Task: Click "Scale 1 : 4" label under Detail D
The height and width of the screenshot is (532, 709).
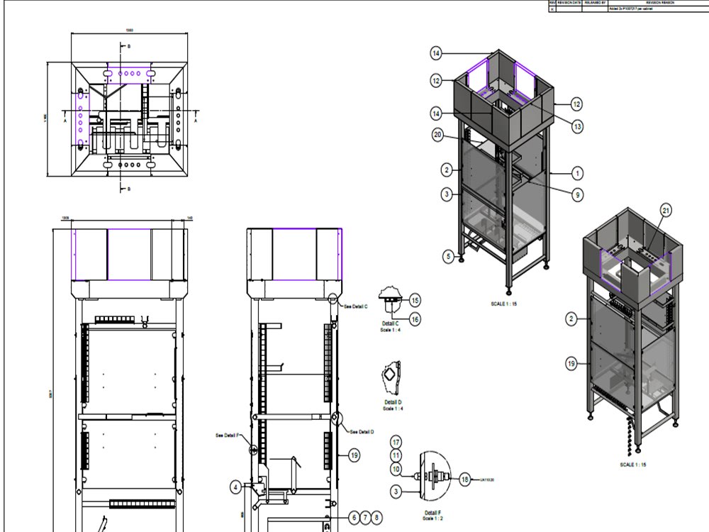Action: [393, 409]
